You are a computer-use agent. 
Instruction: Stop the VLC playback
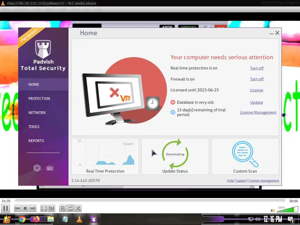[x=25, y=208]
